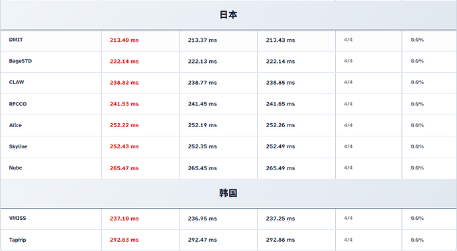Select the Nube row name
This screenshot has width=457, height=251.
tap(15, 168)
